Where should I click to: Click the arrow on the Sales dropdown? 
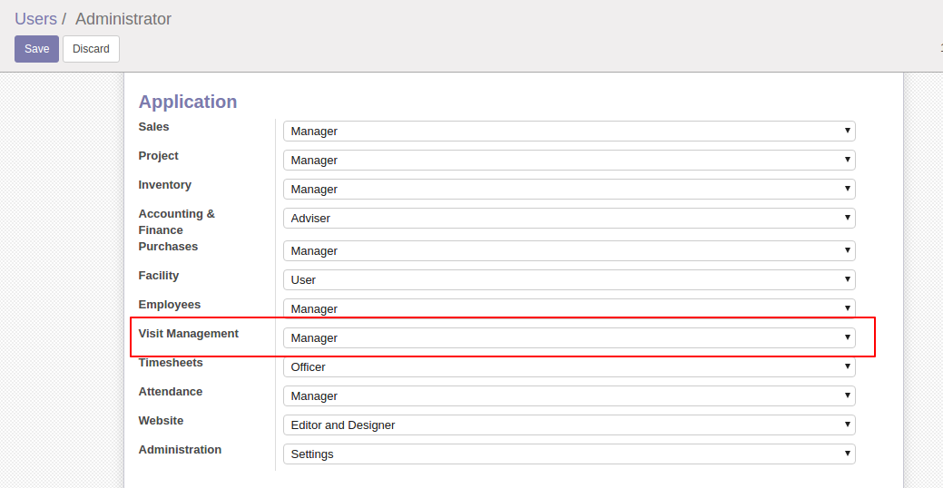point(847,131)
